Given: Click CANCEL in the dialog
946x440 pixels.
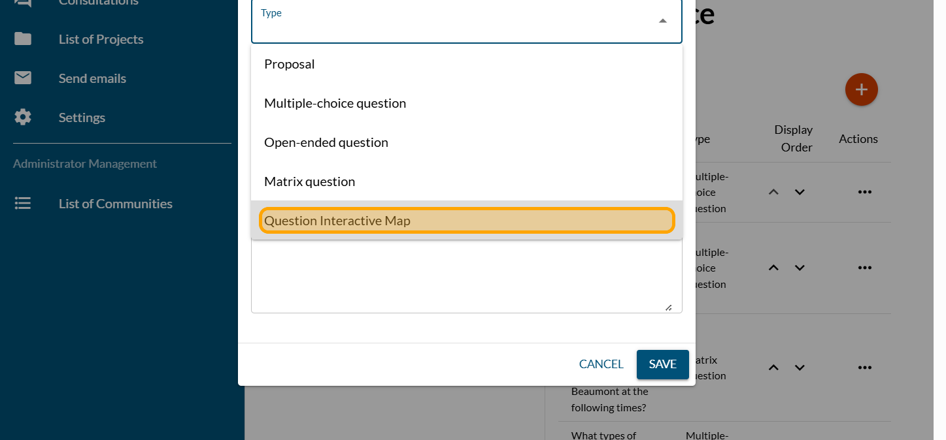Looking at the screenshot, I should tap(601, 364).
